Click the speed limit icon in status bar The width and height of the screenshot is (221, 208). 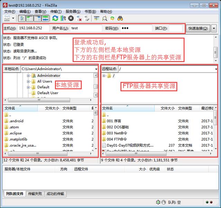[x=163, y=202]
